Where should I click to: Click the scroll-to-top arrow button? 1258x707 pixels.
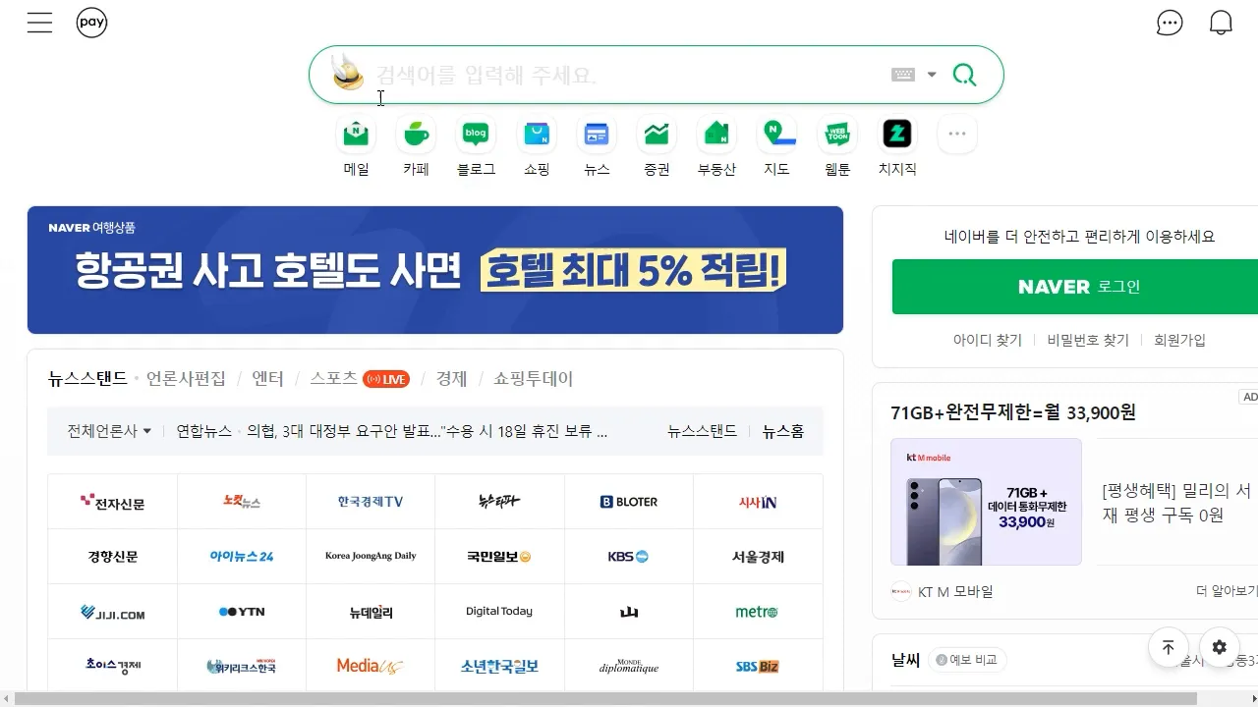pos(1169,647)
